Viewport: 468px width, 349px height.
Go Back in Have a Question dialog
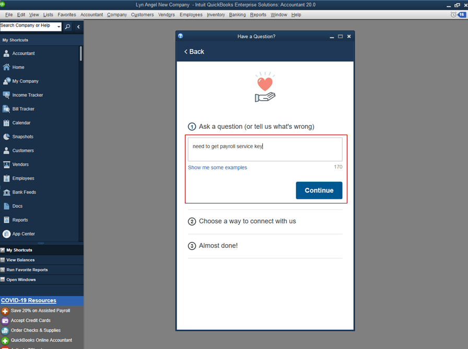(x=194, y=52)
